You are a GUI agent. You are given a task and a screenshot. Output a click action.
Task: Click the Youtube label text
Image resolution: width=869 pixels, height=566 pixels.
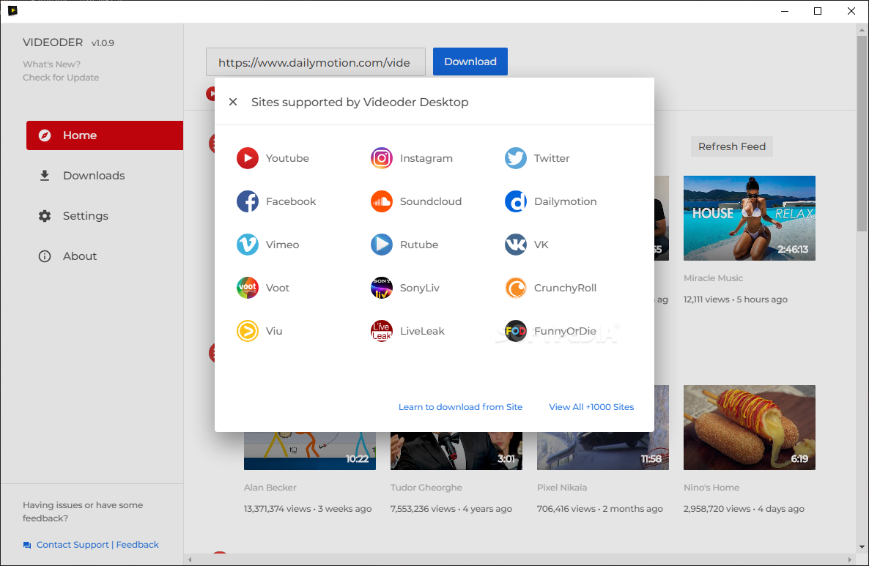287,158
